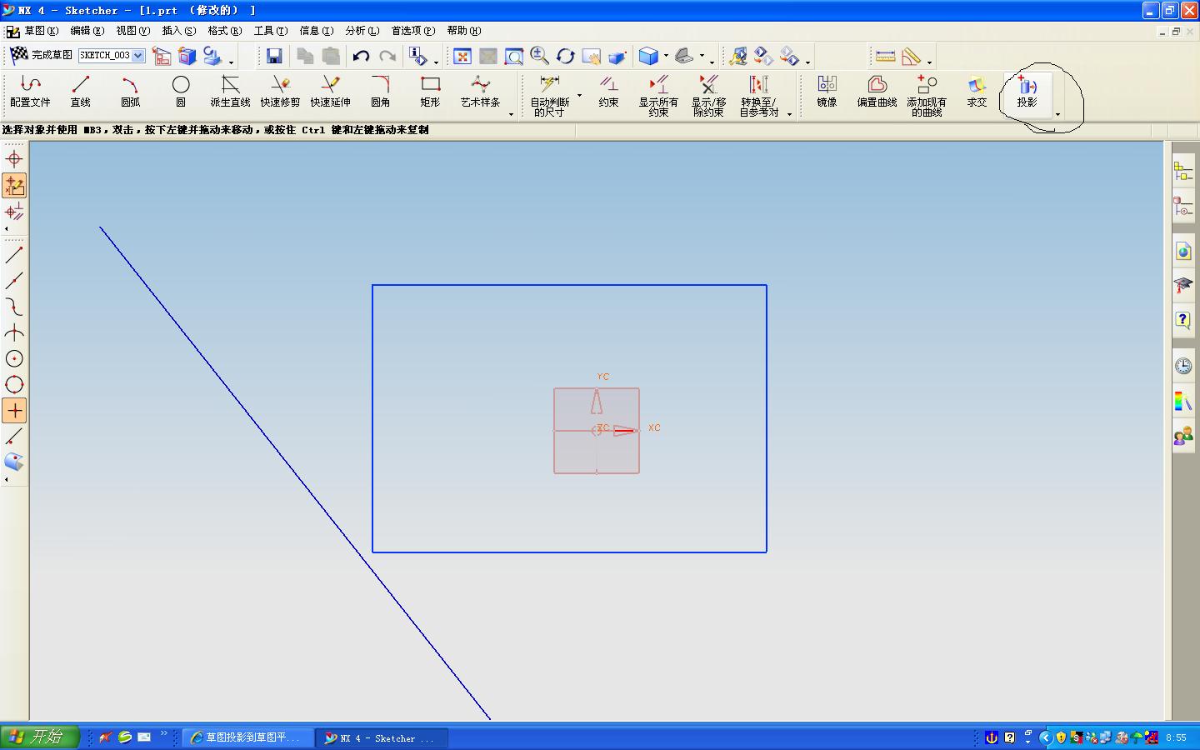This screenshot has height=750, width=1200.
Task: Use the 快速延伸 quick extend tool
Action: tap(330, 92)
